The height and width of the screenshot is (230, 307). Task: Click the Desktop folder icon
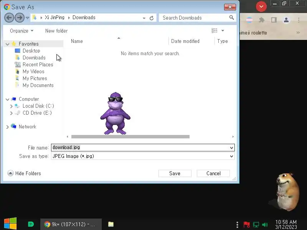(18, 51)
